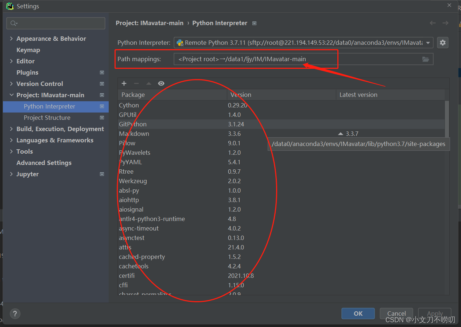Click the interpreter settings gear icon
Screen dimensions: 461x327
point(443,43)
